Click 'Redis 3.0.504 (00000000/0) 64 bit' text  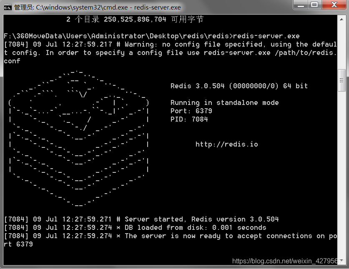239,86
